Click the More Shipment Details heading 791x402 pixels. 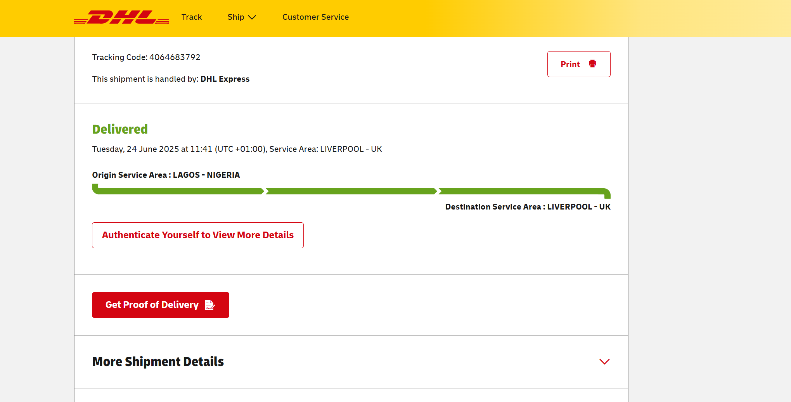(x=158, y=362)
